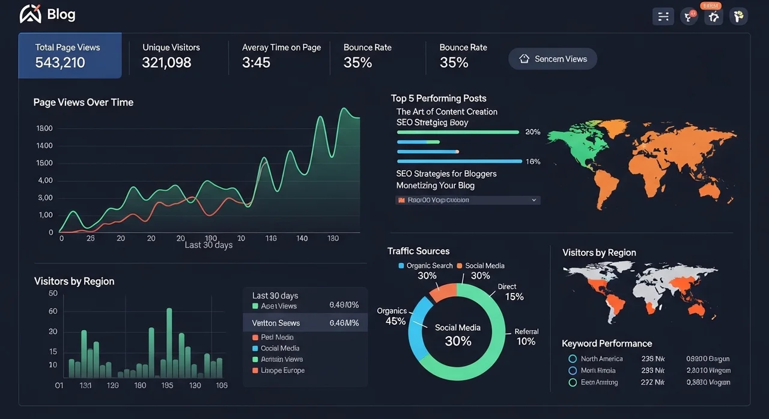Switch to the Unique Visitors metric tab
769x419 pixels.
(x=171, y=56)
